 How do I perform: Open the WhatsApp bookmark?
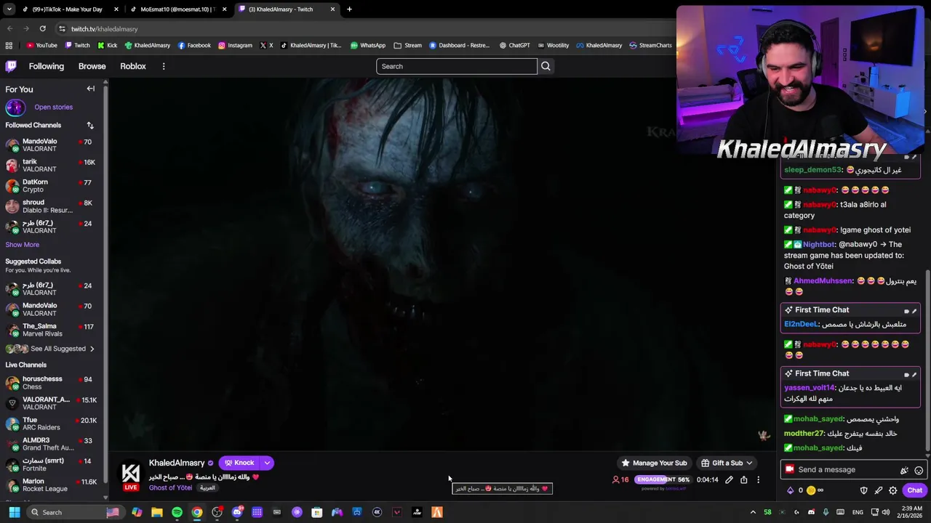(x=368, y=45)
